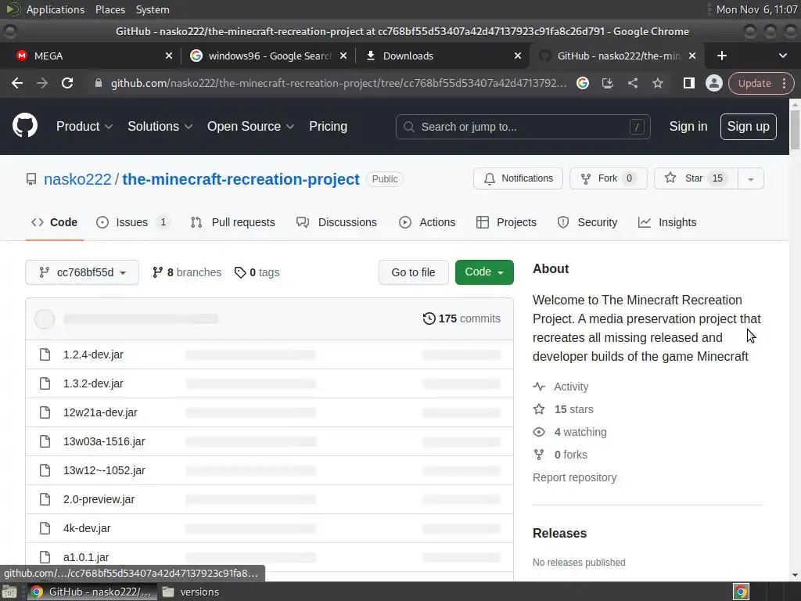Image resolution: width=801 pixels, height=601 pixels.
Task: Click the Report repository link
Action: point(575,477)
